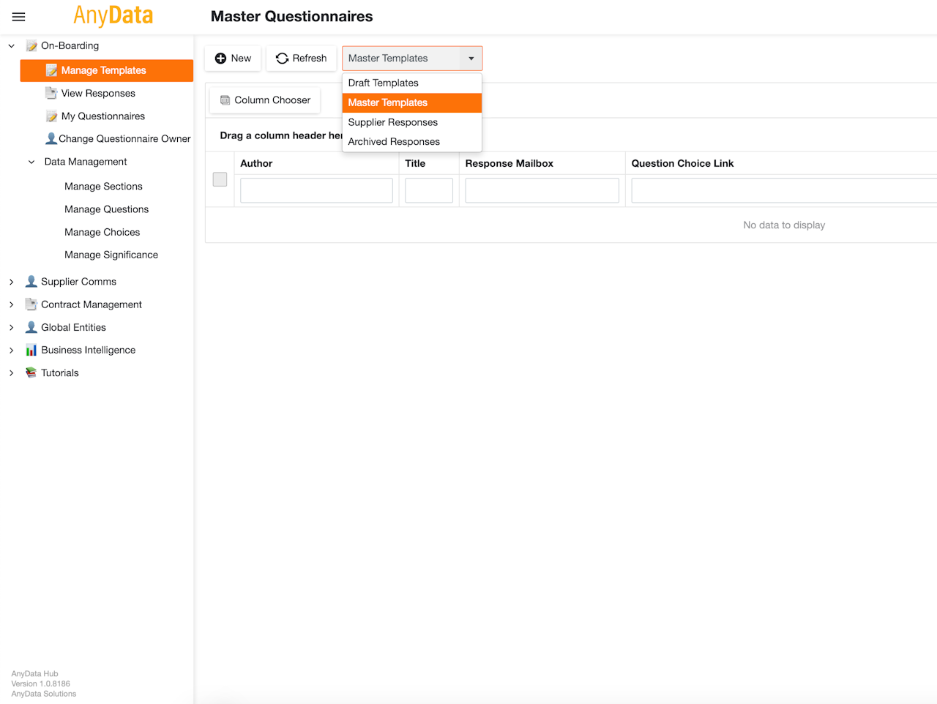
Task: Click the 'Master Questionnaires' page title
Action: point(291,16)
